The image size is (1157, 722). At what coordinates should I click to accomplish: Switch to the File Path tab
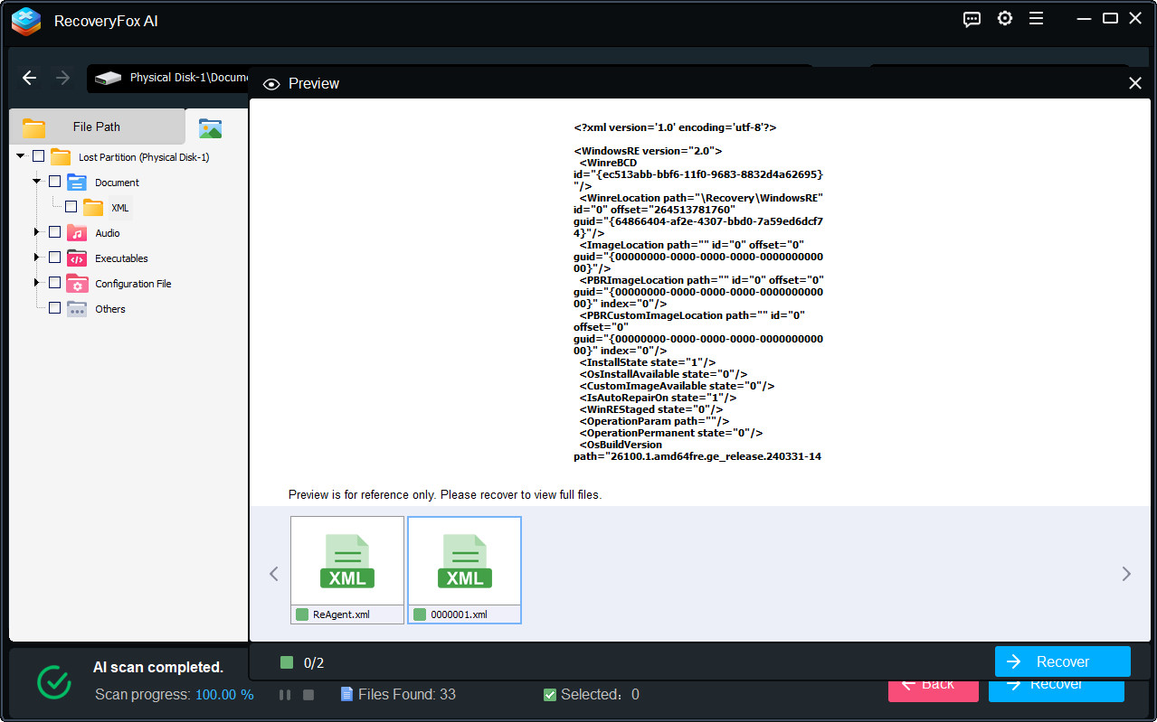pos(97,127)
